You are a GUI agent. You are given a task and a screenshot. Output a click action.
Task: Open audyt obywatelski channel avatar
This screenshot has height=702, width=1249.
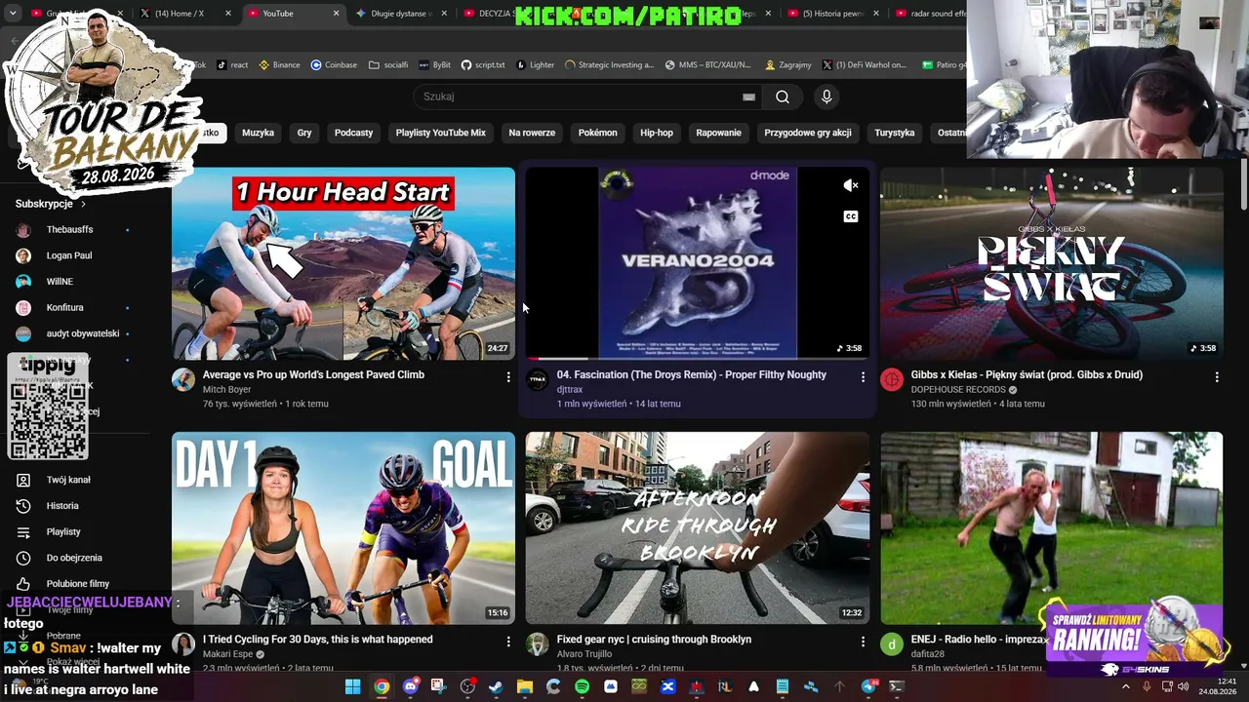pyautogui.click(x=23, y=333)
